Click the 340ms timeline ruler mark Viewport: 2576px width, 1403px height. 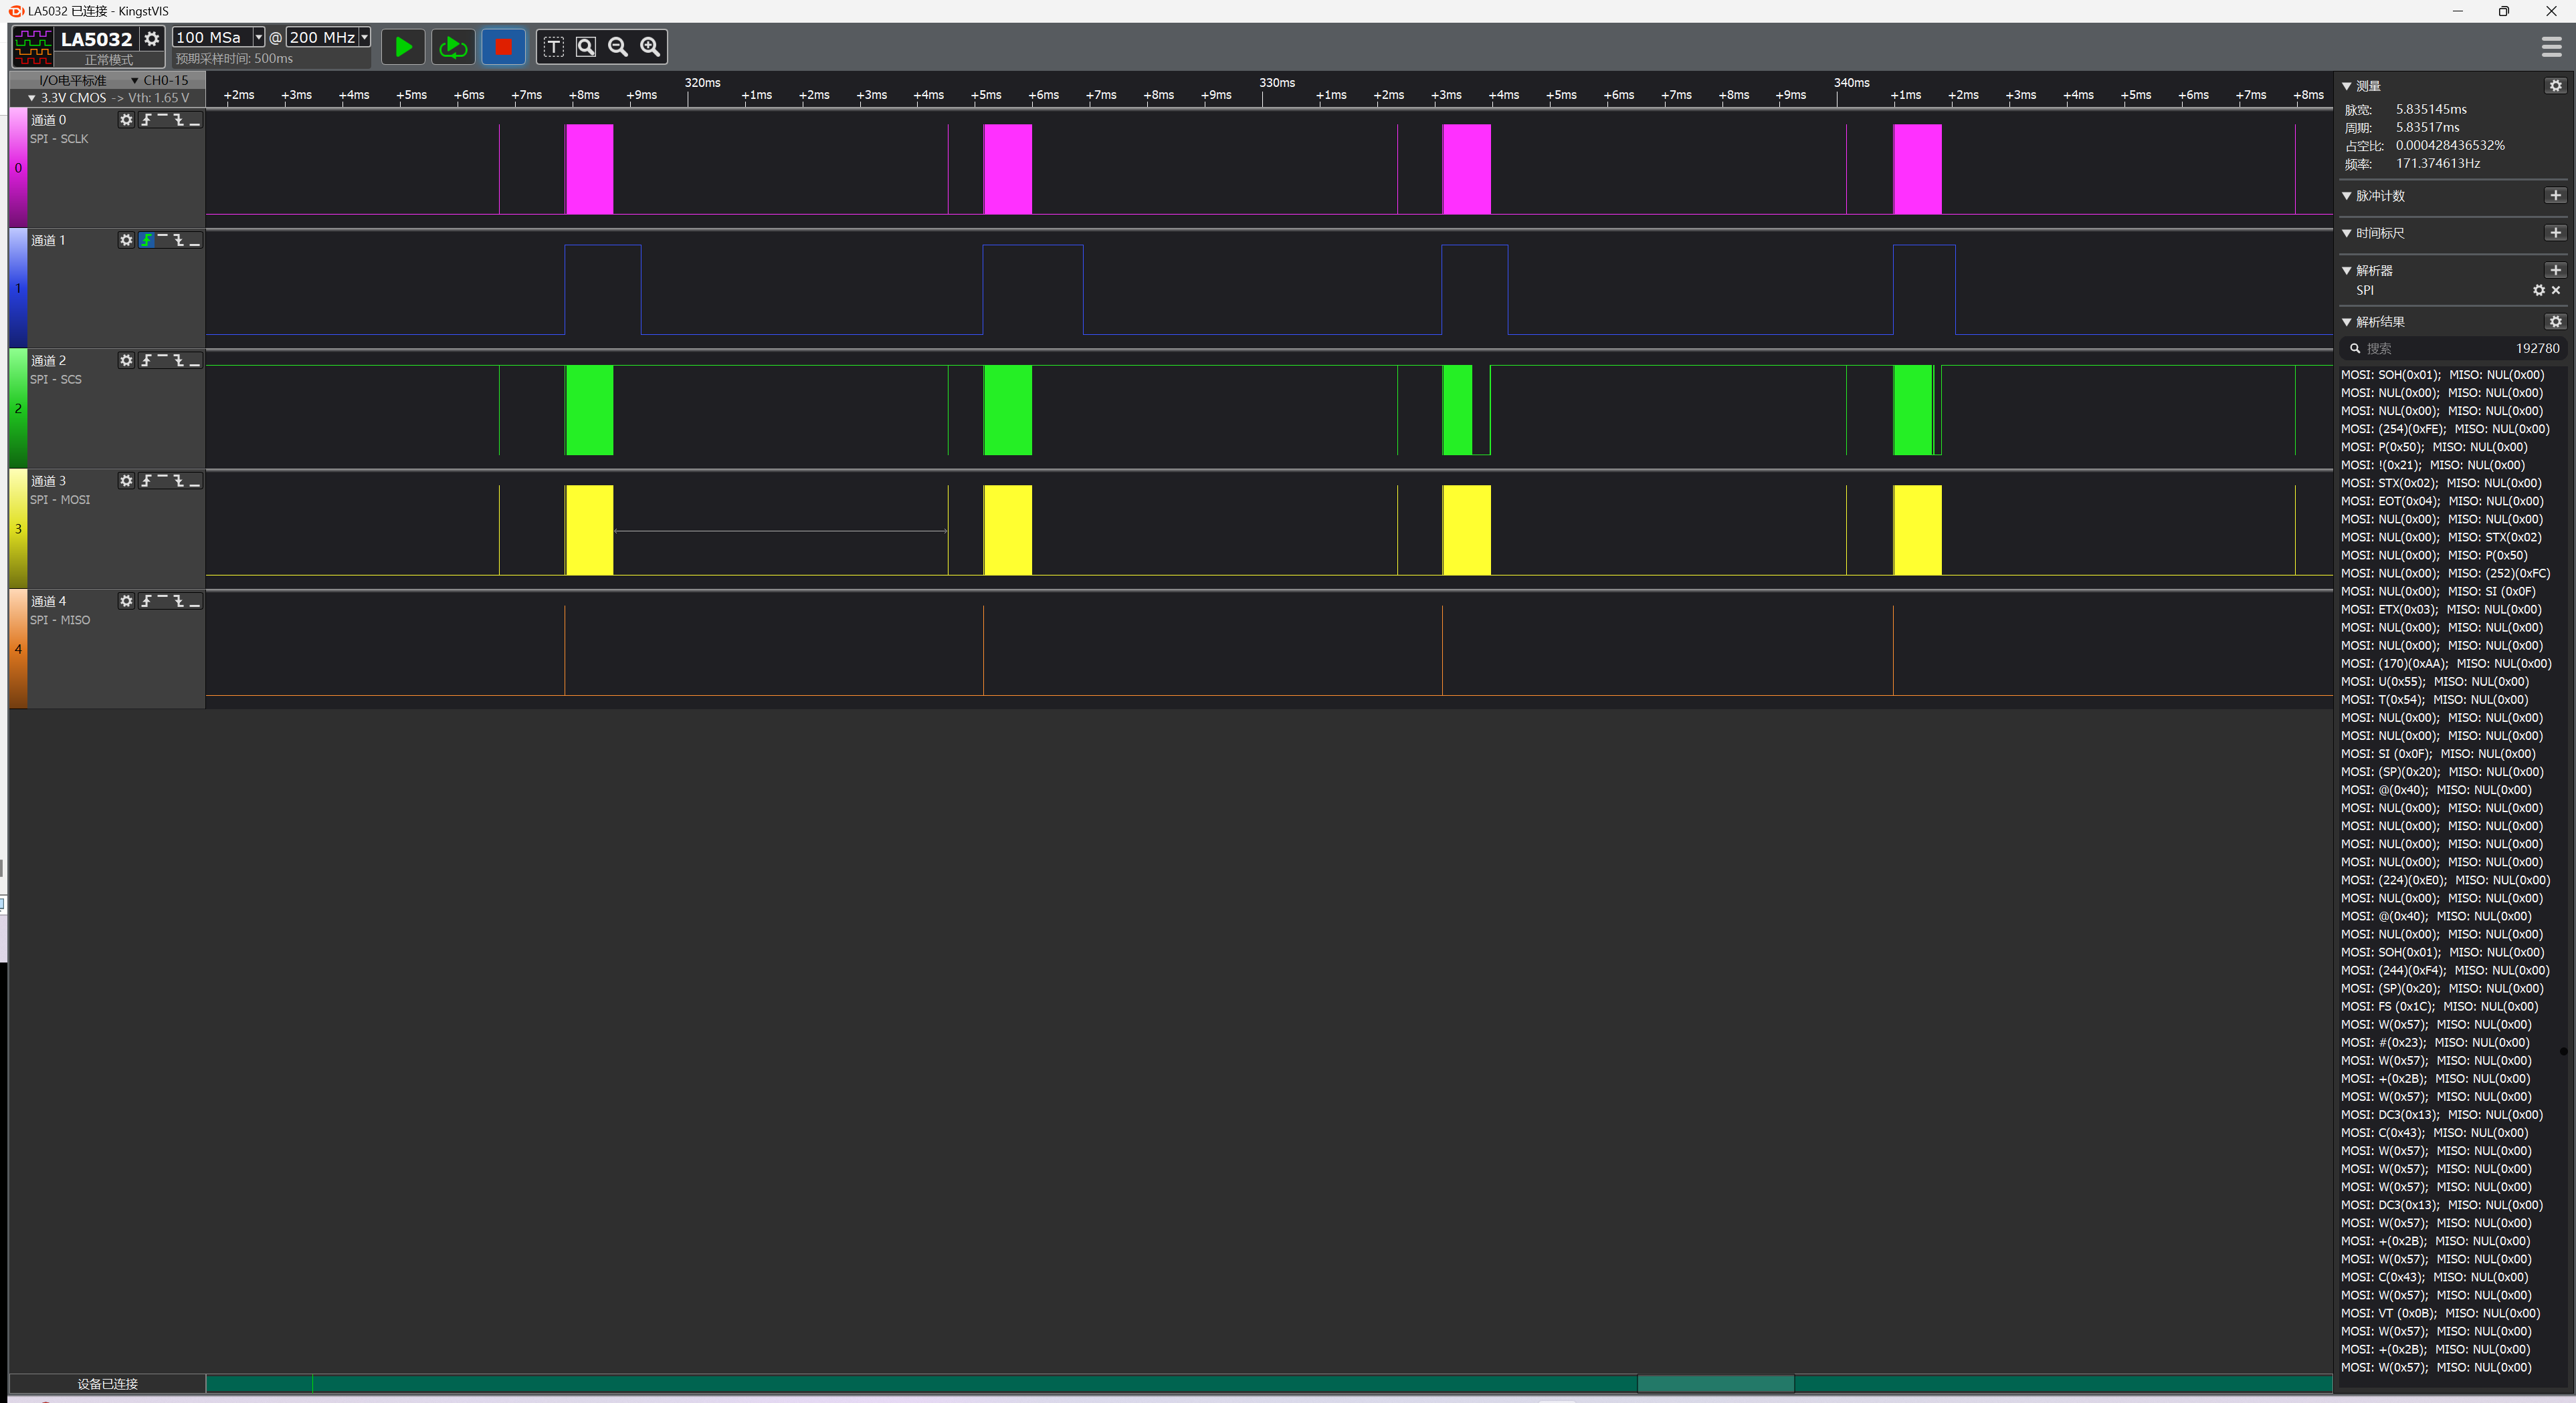(1851, 83)
